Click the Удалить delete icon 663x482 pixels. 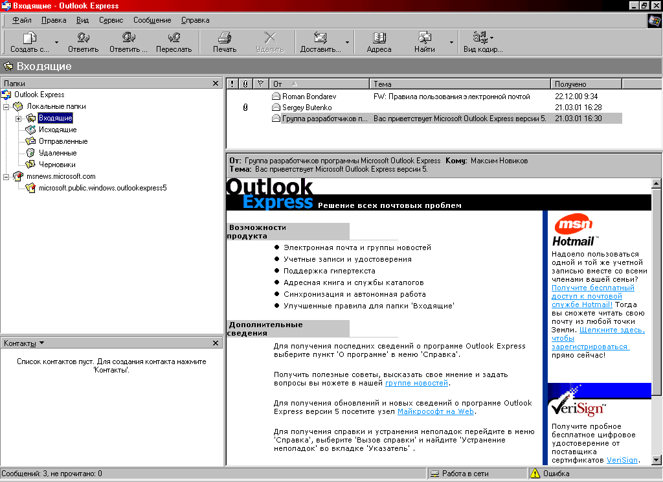(x=270, y=38)
